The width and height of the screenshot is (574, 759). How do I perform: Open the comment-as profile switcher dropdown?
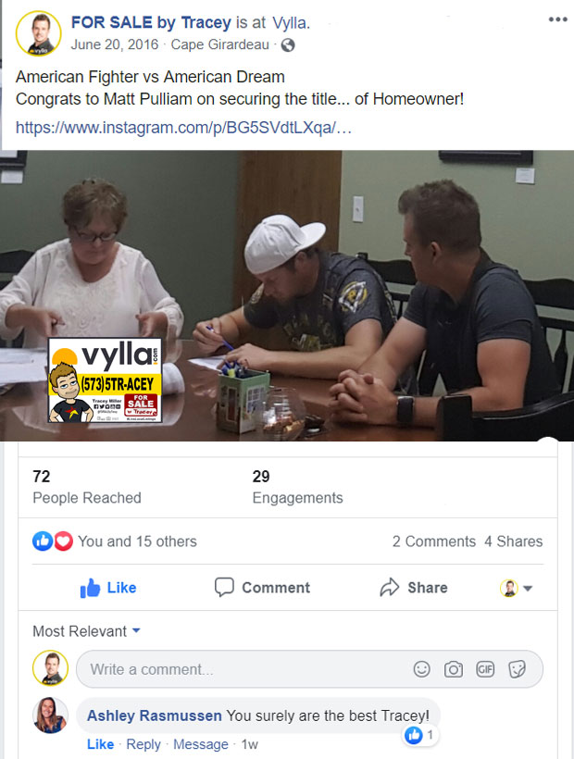click(516, 588)
